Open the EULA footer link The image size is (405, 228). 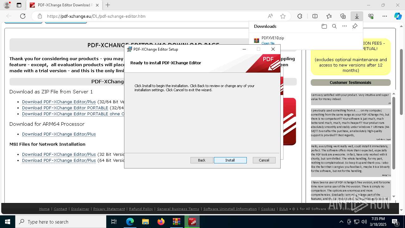283,209
